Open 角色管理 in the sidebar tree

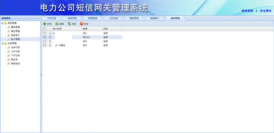pyautogui.click(x=15, y=31)
